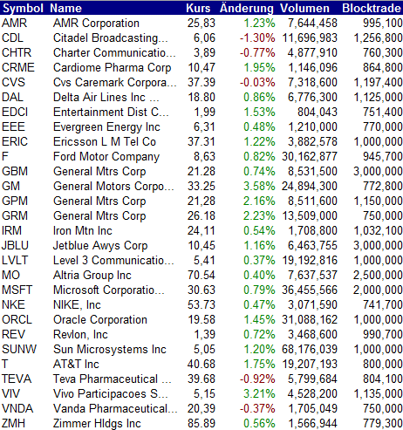403x430 pixels.
Task: Click AT&T Inc company name
Action: click(x=76, y=364)
